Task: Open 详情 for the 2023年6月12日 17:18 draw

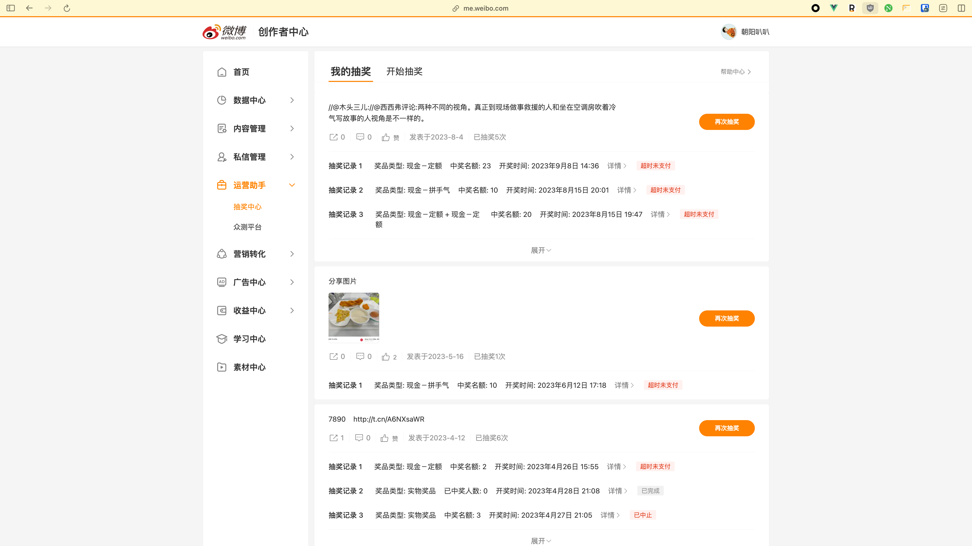Action: (624, 385)
